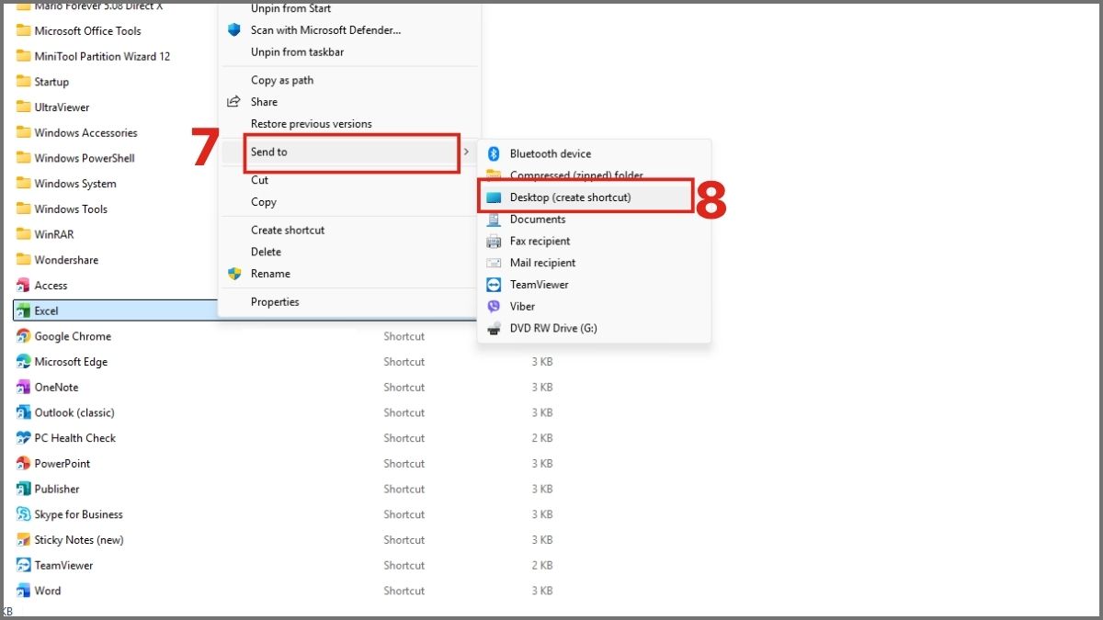This screenshot has height=620, width=1103.
Task: Click the DVD RW Drive (G:) icon
Action: (x=494, y=328)
